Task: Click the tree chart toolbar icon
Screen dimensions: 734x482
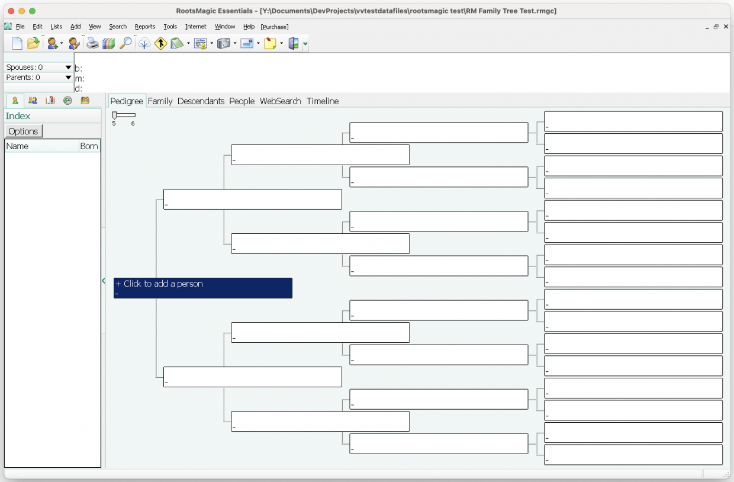Action: tap(144, 43)
